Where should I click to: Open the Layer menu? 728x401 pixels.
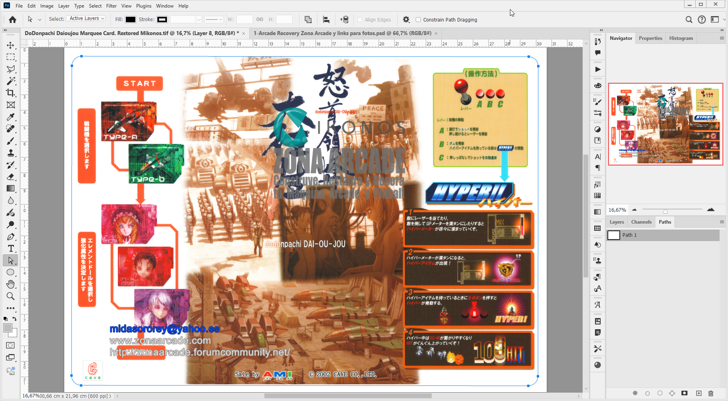click(x=63, y=6)
